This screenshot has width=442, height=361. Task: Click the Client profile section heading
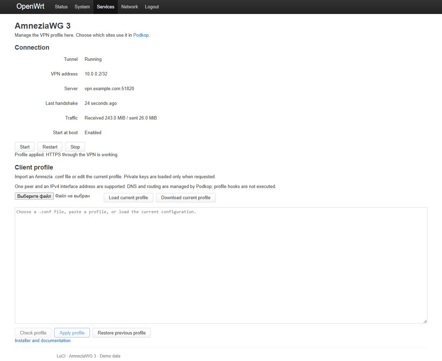(x=34, y=167)
